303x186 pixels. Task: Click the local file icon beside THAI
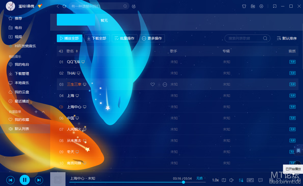78,73
